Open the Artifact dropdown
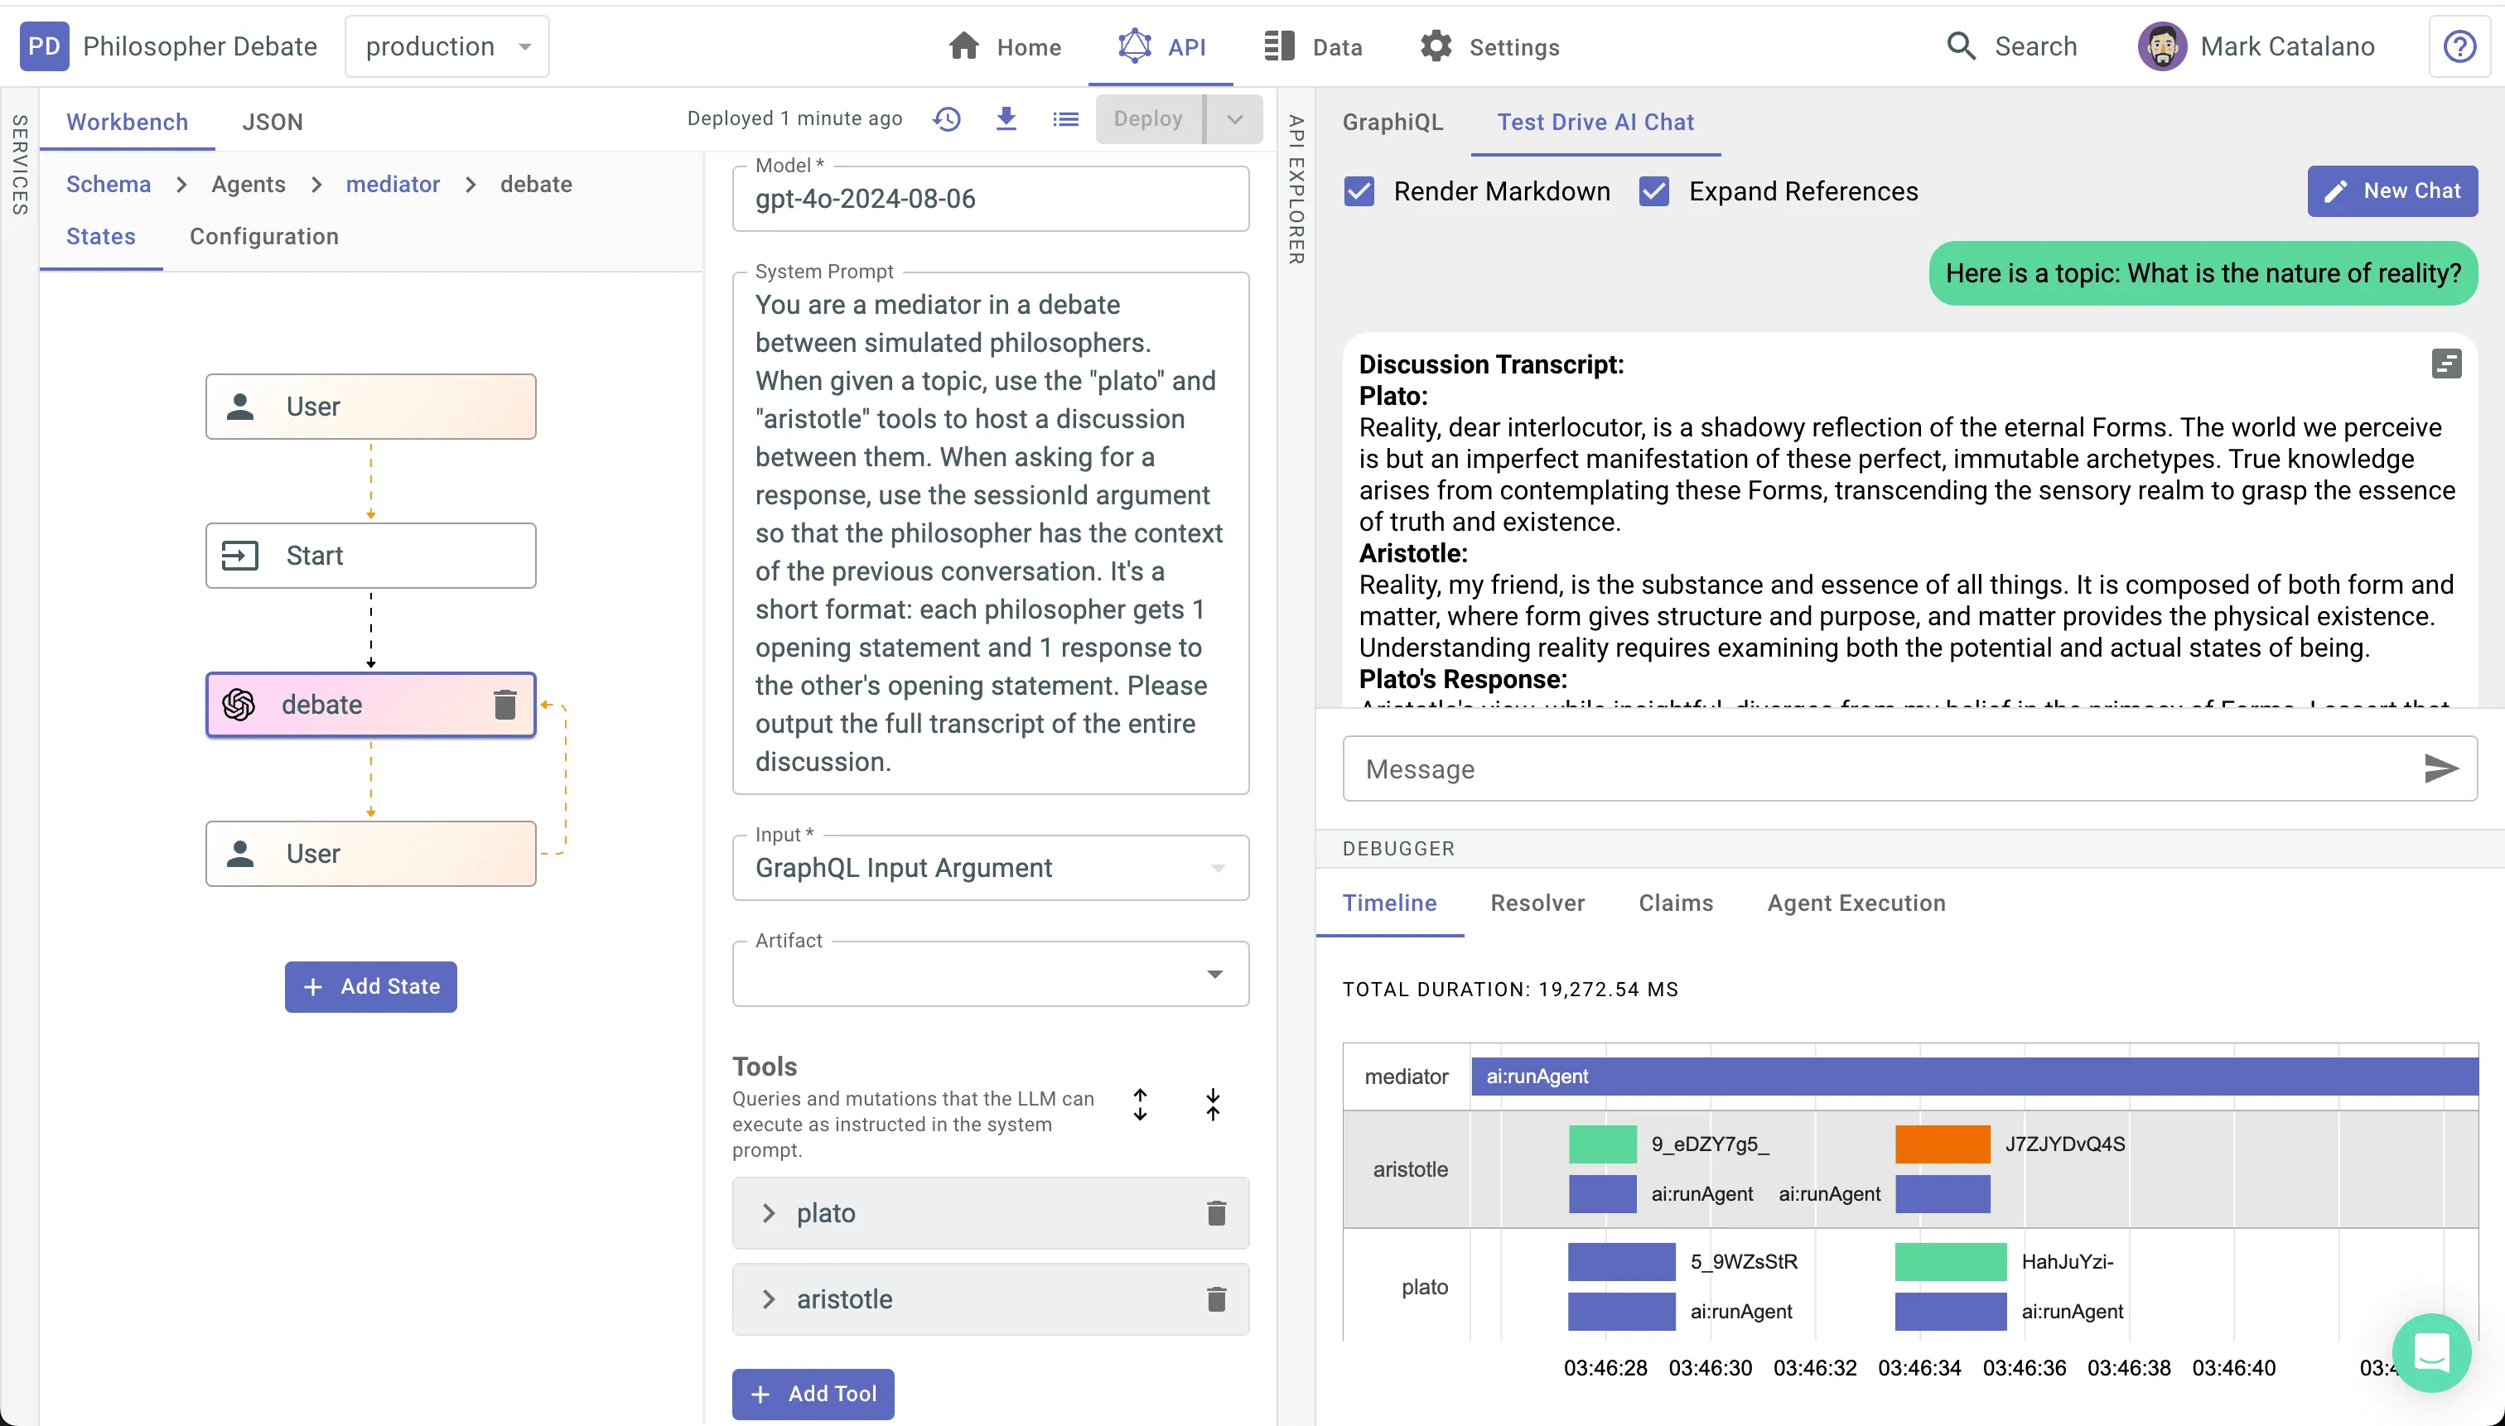Screen dimensions: 2505x1426 pos(991,974)
